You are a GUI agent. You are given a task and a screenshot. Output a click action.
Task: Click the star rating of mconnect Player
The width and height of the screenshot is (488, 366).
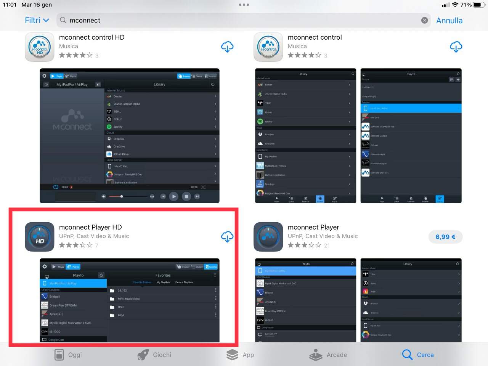coord(304,245)
